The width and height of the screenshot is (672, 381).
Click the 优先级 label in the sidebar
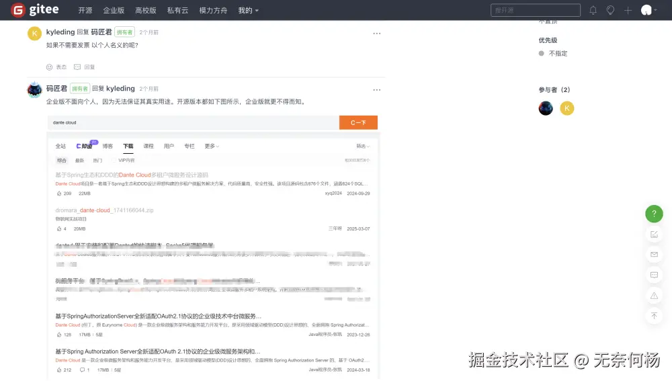click(548, 40)
